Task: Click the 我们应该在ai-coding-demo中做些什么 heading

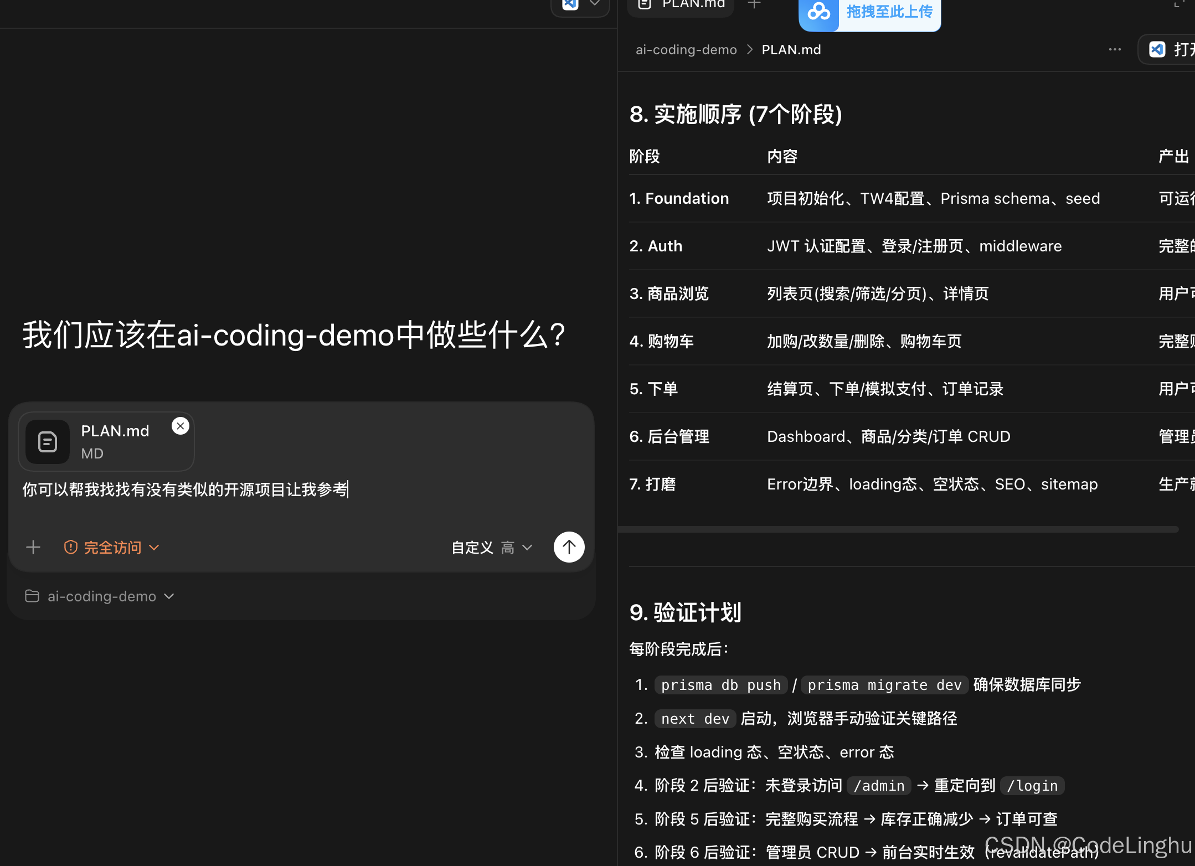Action: [294, 335]
